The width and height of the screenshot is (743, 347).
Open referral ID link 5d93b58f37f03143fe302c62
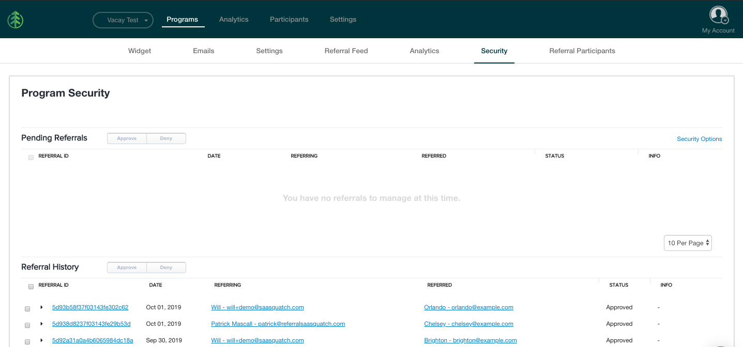90,307
